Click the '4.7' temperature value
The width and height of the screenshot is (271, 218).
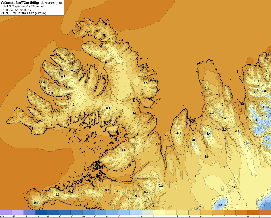pos(134,113)
